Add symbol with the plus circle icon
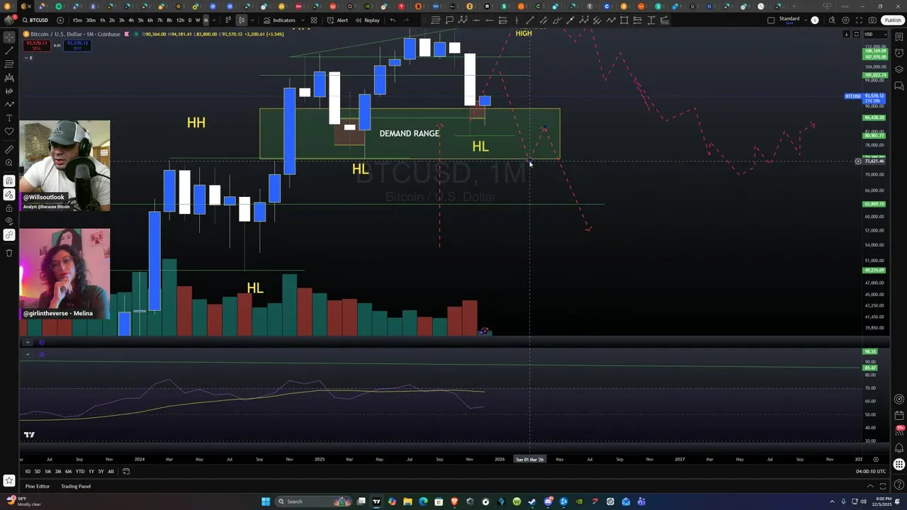This screenshot has width=907, height=510. [60, 20]
